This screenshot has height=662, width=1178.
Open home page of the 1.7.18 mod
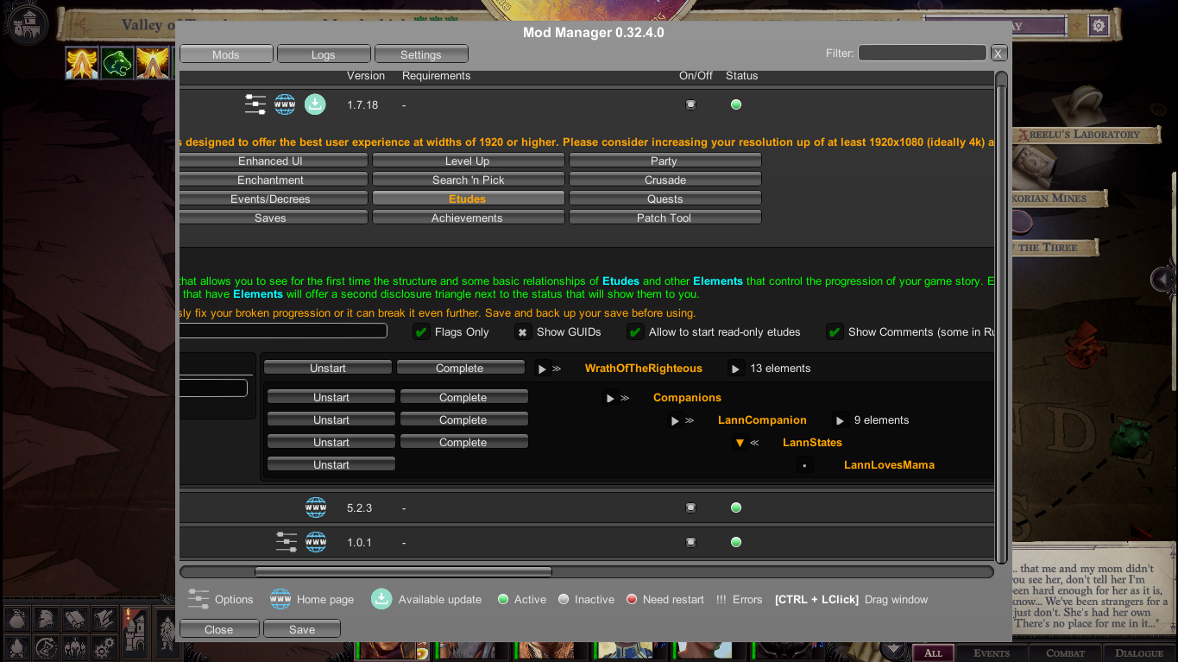point(285,104)
